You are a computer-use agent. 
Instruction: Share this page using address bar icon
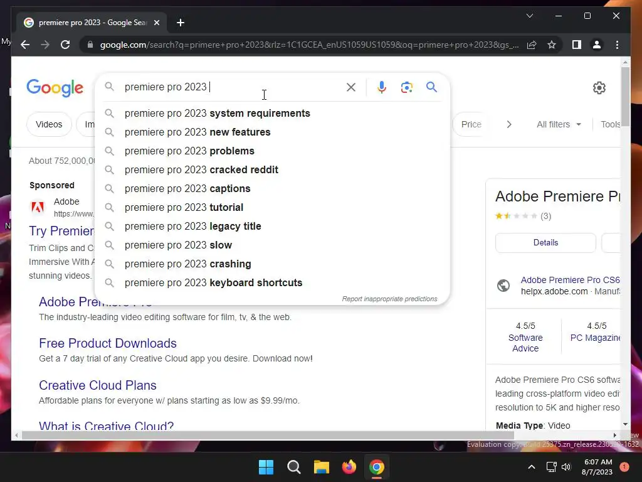[x=532, y=45]
